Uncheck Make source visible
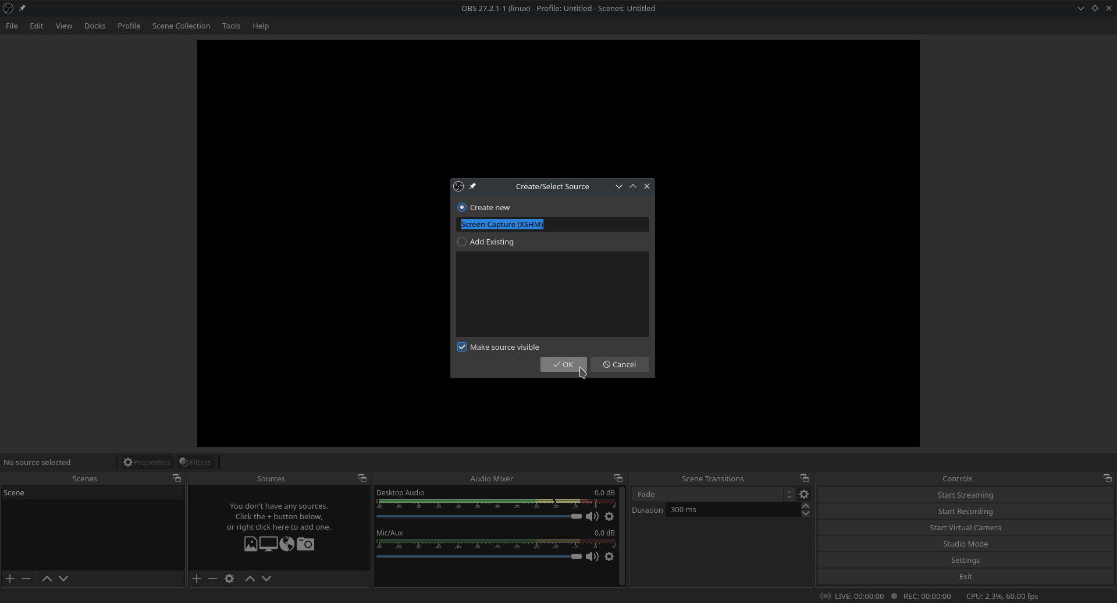The image size is (1117, 603). tap(462, 347)
